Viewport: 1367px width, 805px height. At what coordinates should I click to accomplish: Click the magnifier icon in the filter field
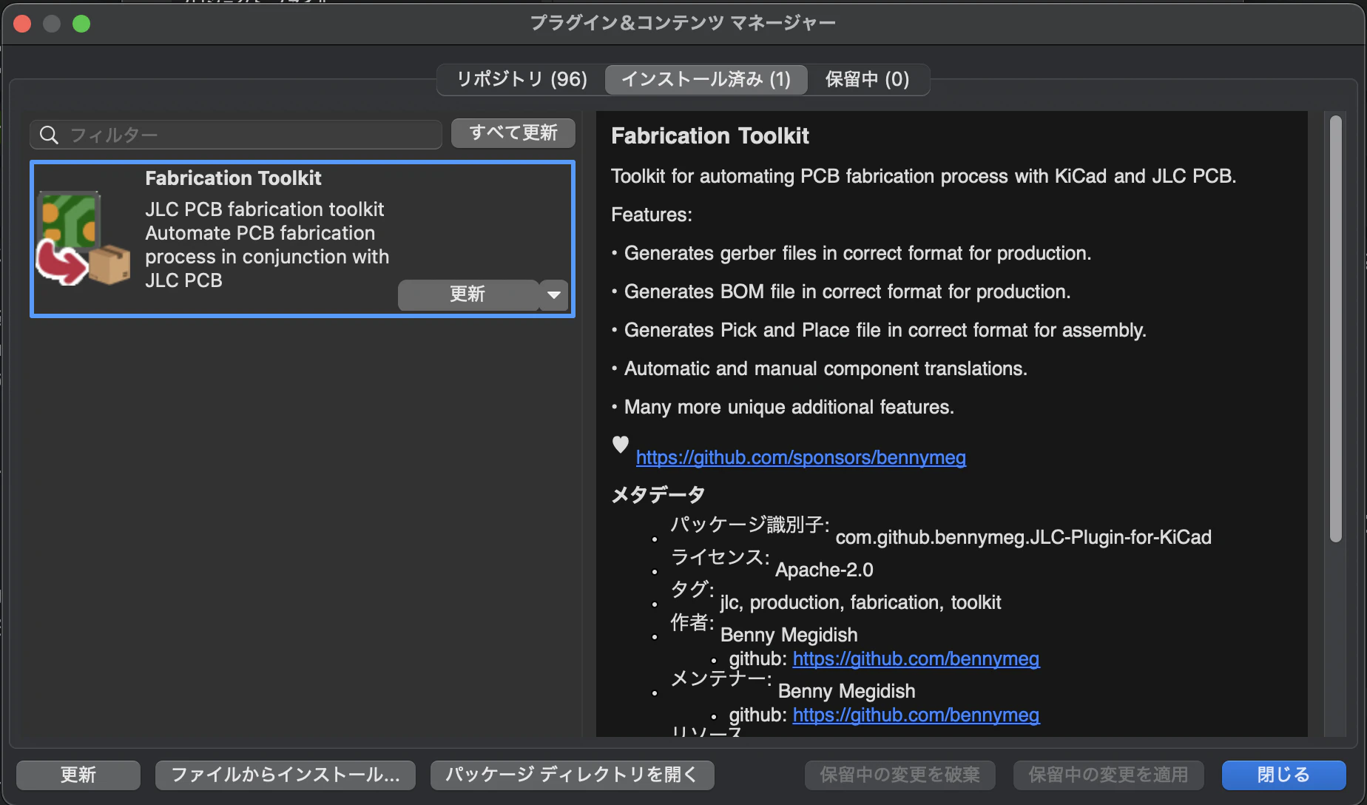coord(49,134)
